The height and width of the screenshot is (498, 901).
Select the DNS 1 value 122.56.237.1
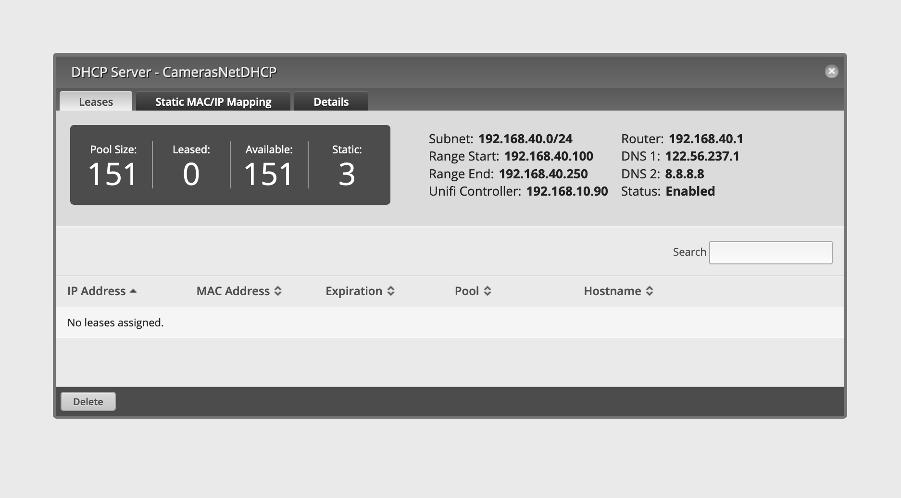coord(702,156)
